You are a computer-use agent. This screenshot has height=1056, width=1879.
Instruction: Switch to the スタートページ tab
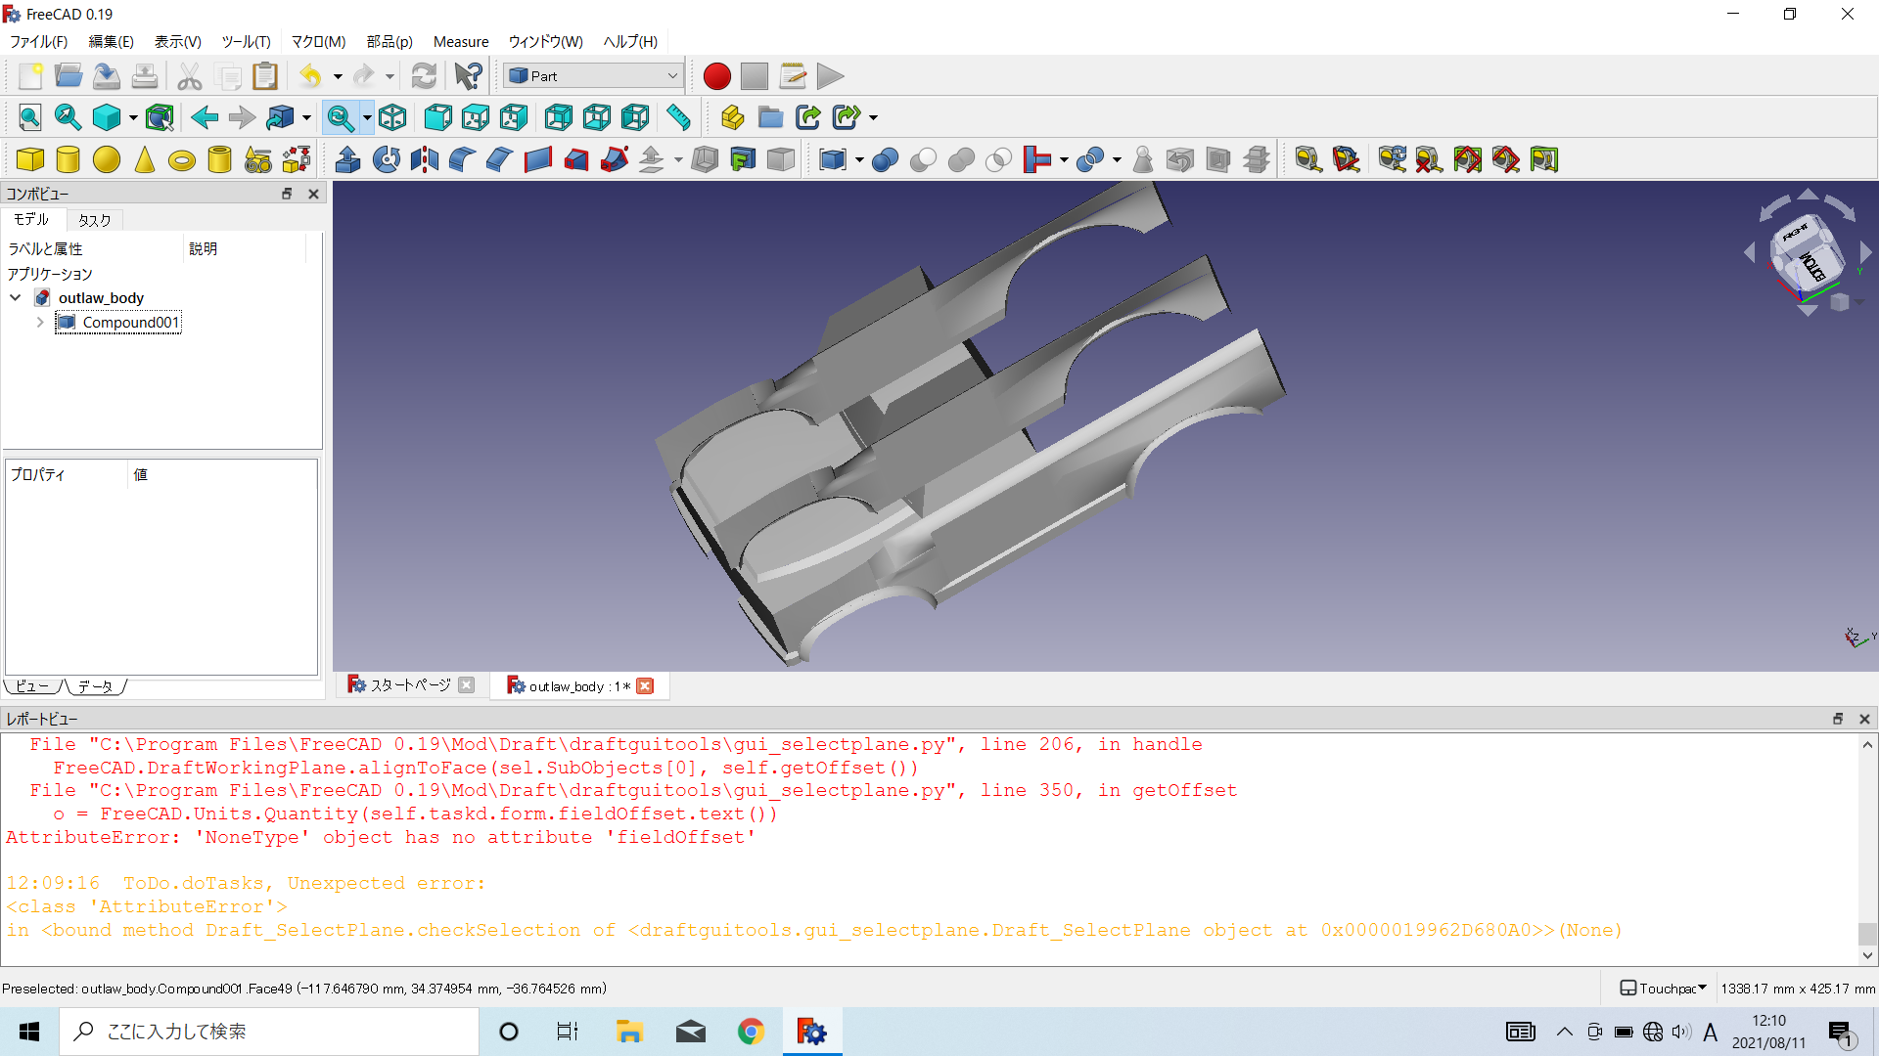(x=410, y=685)
